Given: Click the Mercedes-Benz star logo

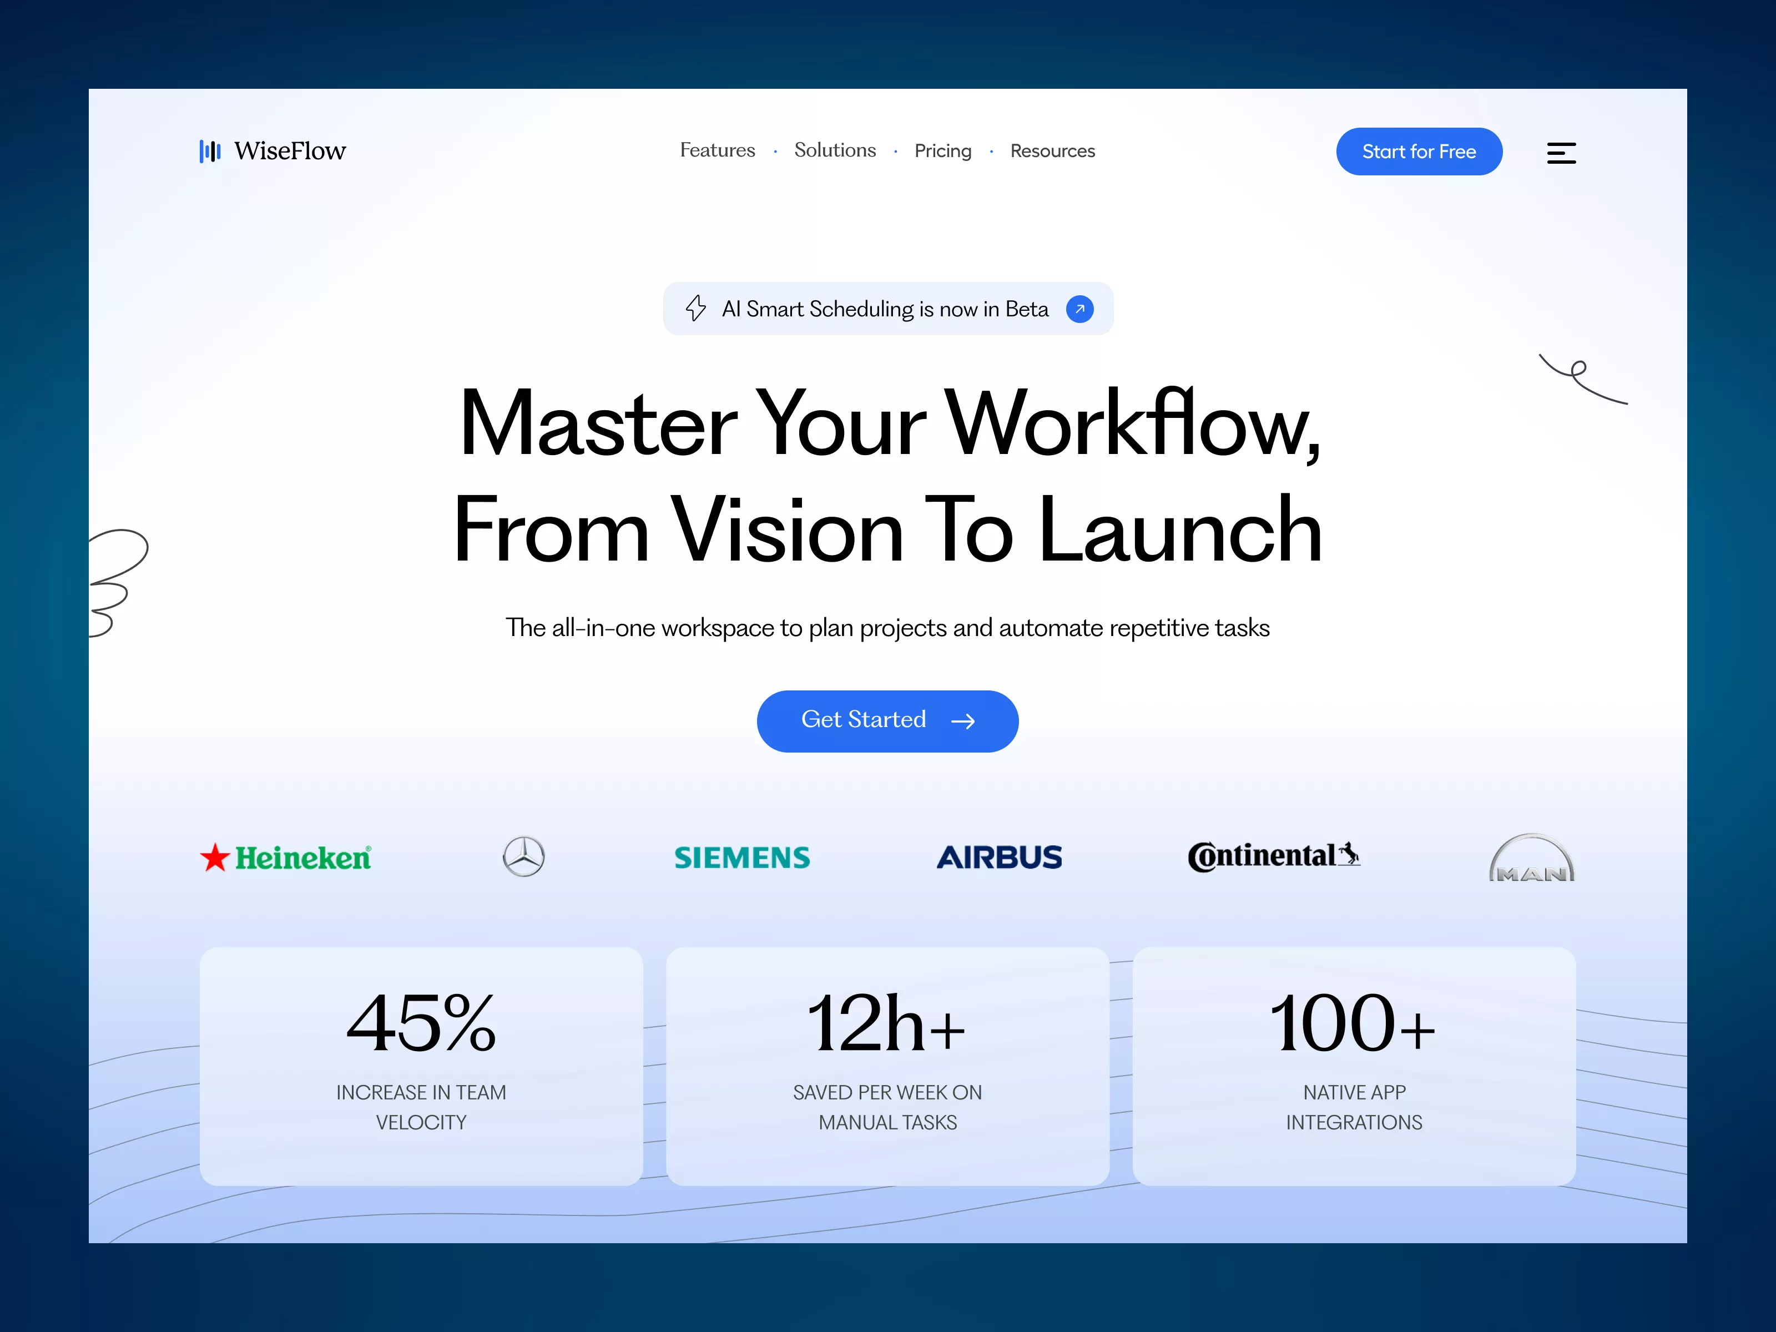Looking at the screenshot, I should (523, 857).
